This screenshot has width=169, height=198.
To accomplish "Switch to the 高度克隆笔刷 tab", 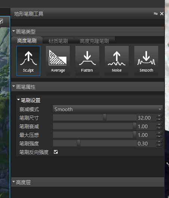I will click(94, 41).
